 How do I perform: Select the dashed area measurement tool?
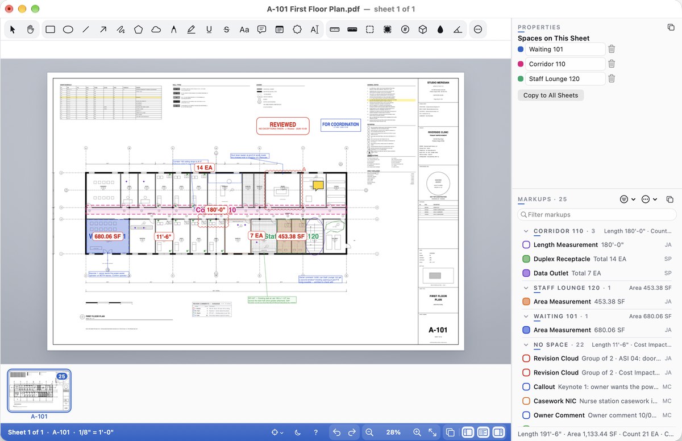pos(369,30)
